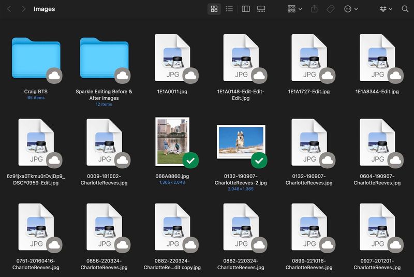This screenshot has height=277, width=414.
Task: Click the Edit Tags icon
Action: tap(330, 9)
